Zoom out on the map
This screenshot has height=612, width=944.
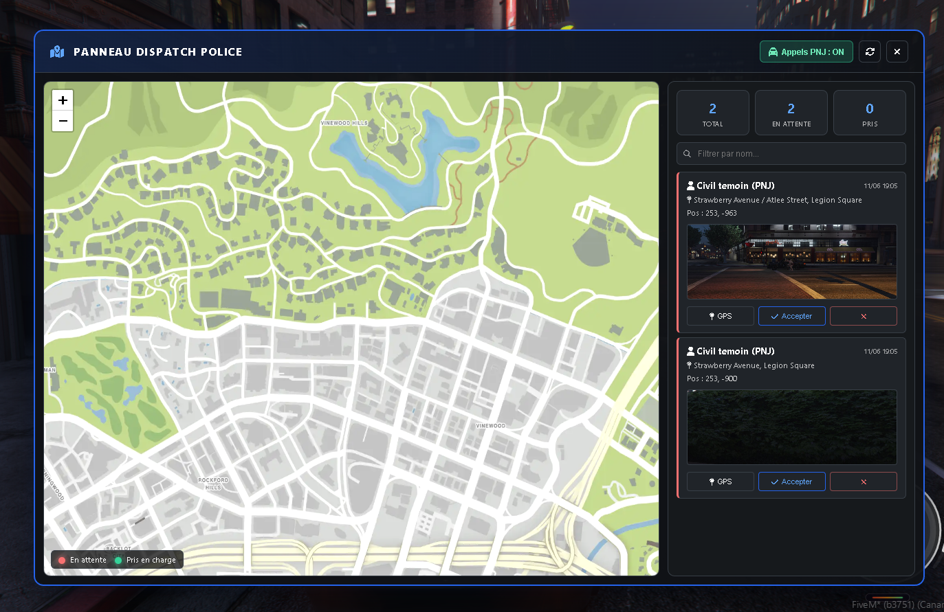pyautogui.click(x=63, y=121)
